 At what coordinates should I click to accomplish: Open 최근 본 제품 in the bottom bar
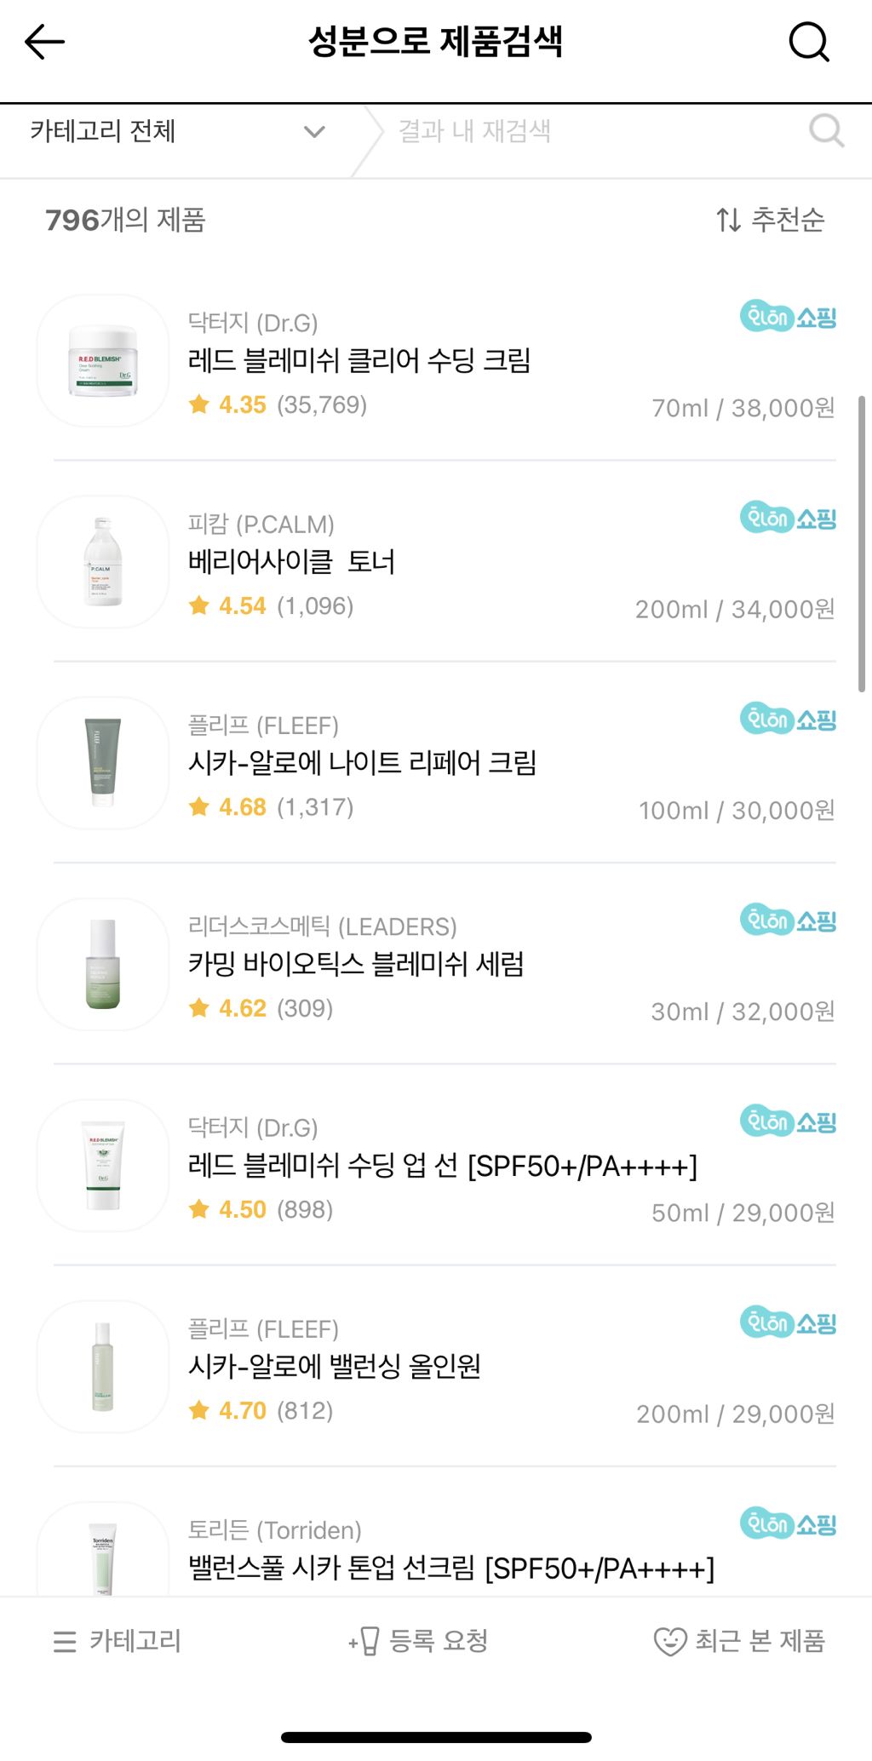coord(739,1641)
